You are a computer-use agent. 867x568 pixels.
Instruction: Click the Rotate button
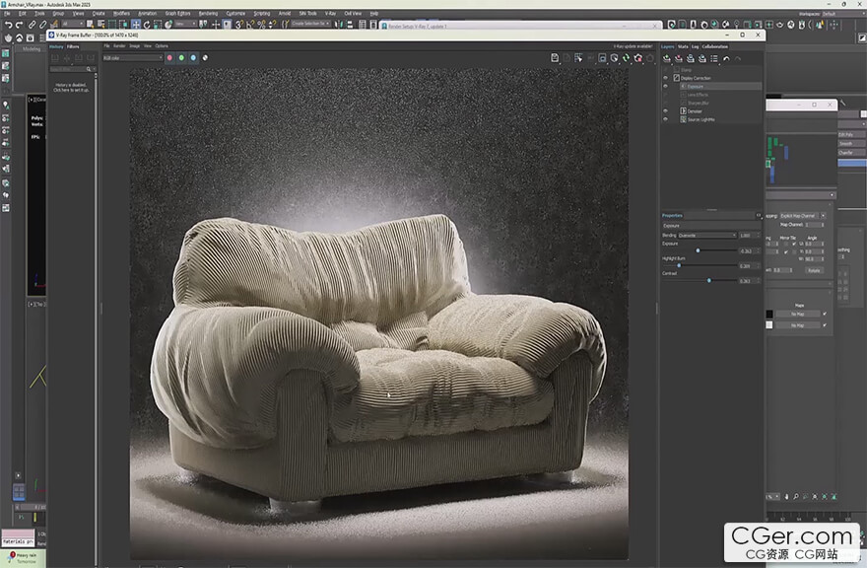coord(814,269)
